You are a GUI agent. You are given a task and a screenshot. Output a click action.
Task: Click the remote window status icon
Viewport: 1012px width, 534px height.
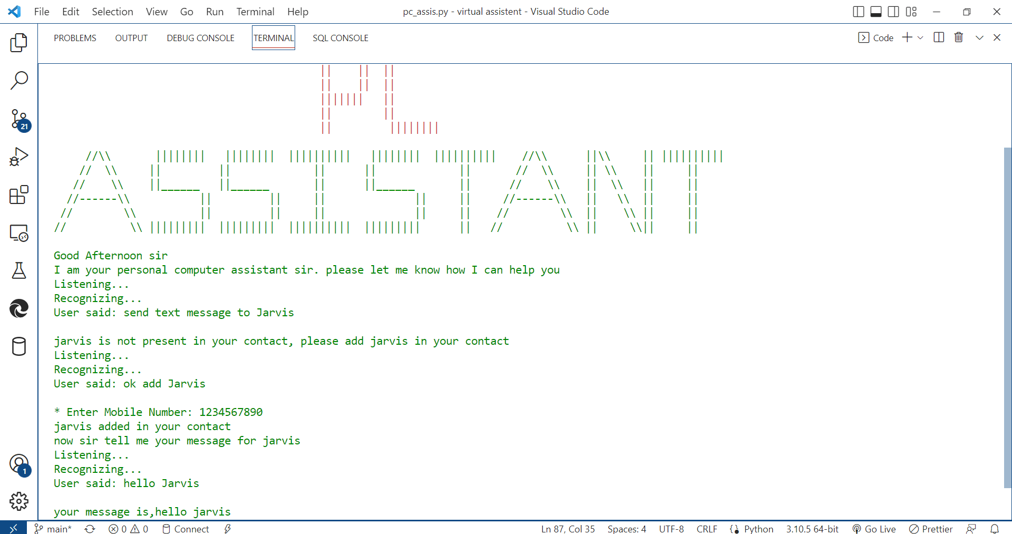tap(13, 528)
